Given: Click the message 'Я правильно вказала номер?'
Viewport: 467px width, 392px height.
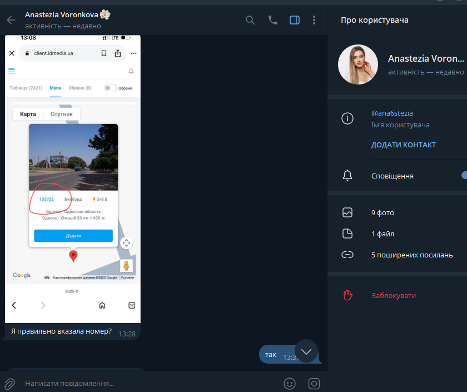Looking at the screenshot, I should coord(61,331).
